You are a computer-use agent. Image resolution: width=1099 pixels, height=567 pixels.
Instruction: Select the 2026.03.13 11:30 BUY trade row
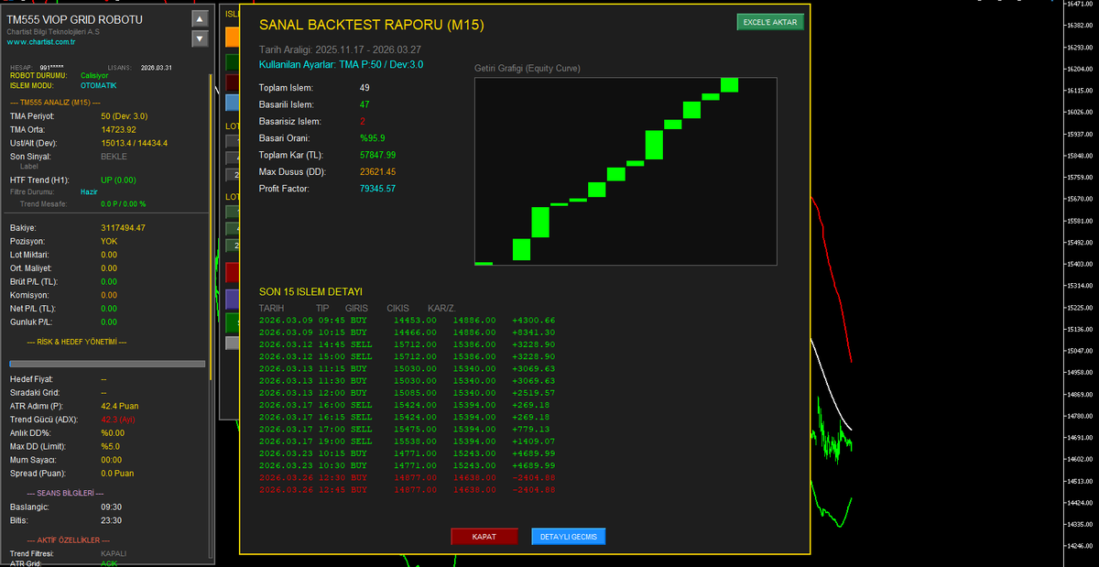click(x=408, y=380)
